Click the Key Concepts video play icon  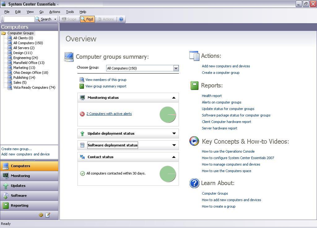[194, 141]
